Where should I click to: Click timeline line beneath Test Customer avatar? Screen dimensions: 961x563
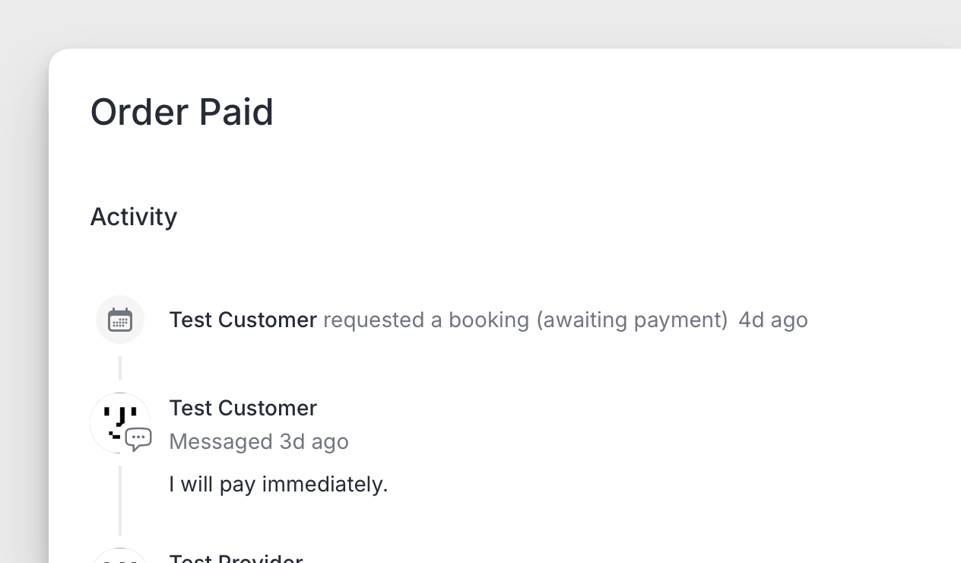click(x=120, y=500)
